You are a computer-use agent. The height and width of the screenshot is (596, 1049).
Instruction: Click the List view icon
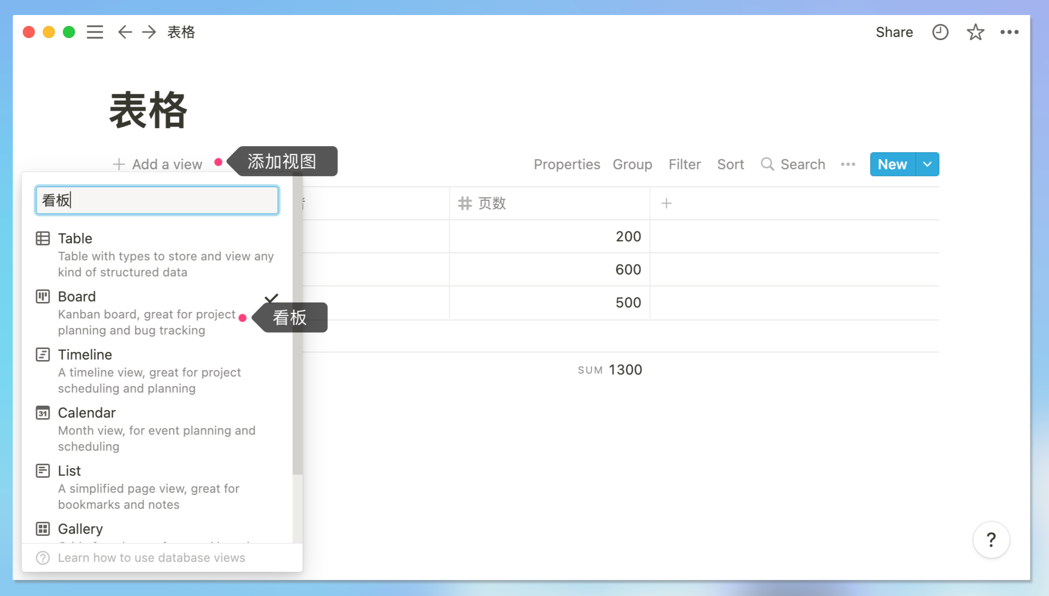[x=43, y=471]
